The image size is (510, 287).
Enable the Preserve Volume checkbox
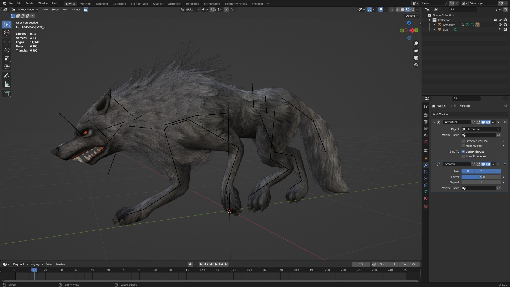pos(463,141)
